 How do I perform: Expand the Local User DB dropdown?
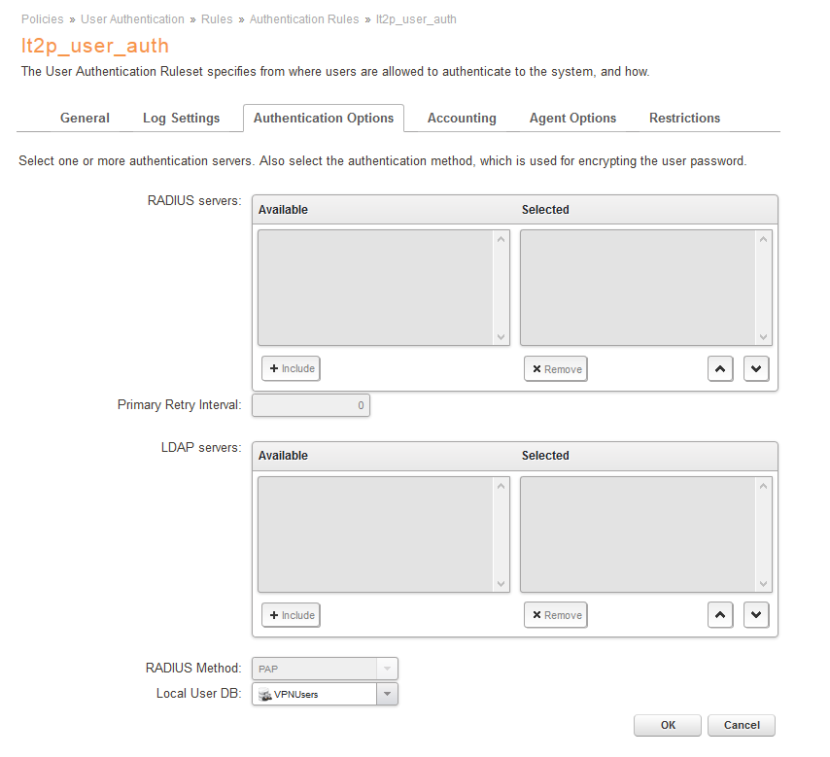(x=387, y=694)
